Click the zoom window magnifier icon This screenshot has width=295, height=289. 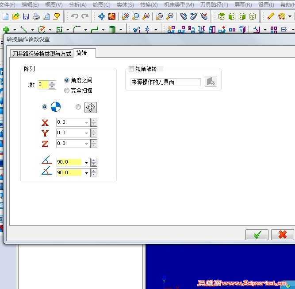pos(126,16)
